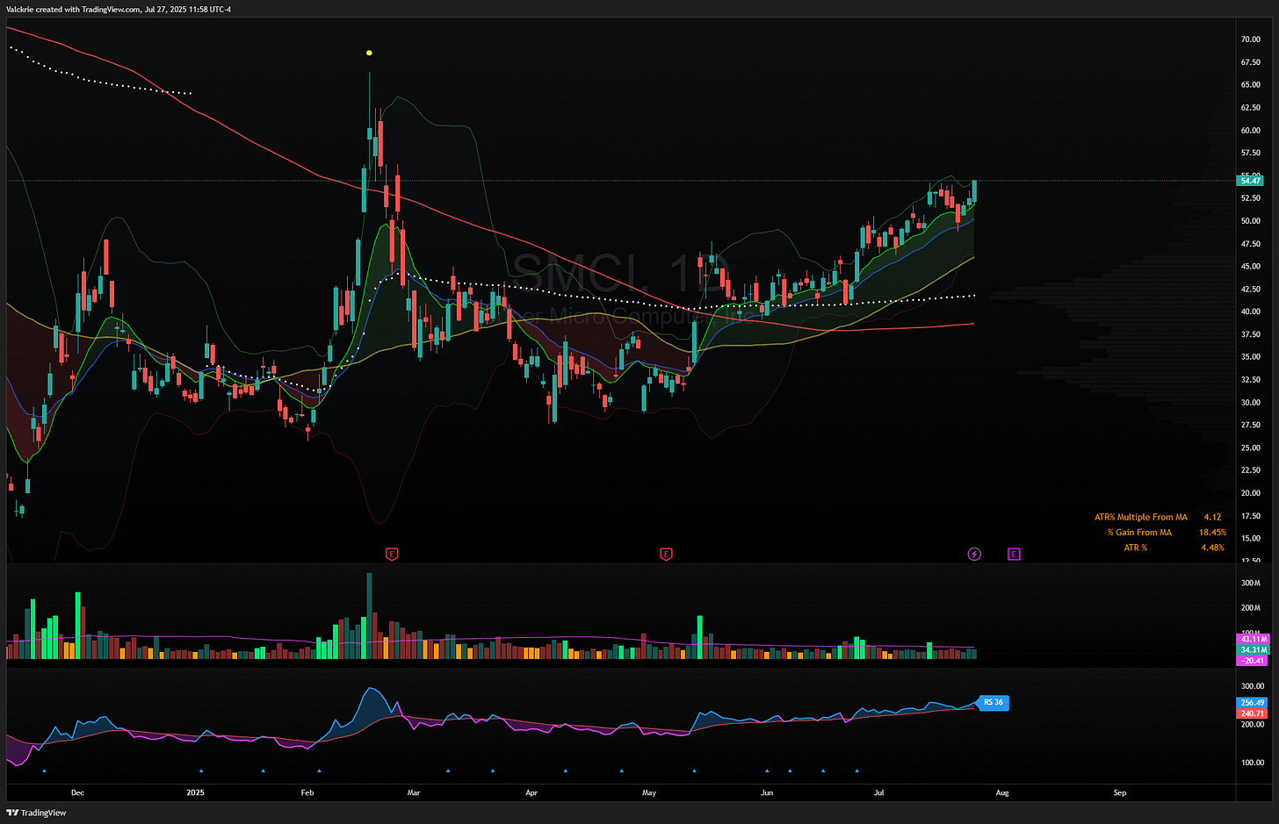This screenshot has width=1279, height=824.
Task: Click the 34.31M volume label
Action: click(x=1253, y=649)
